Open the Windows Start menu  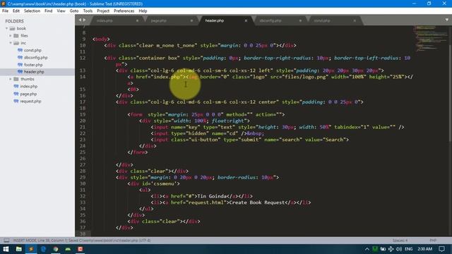[x=6, y=249]
